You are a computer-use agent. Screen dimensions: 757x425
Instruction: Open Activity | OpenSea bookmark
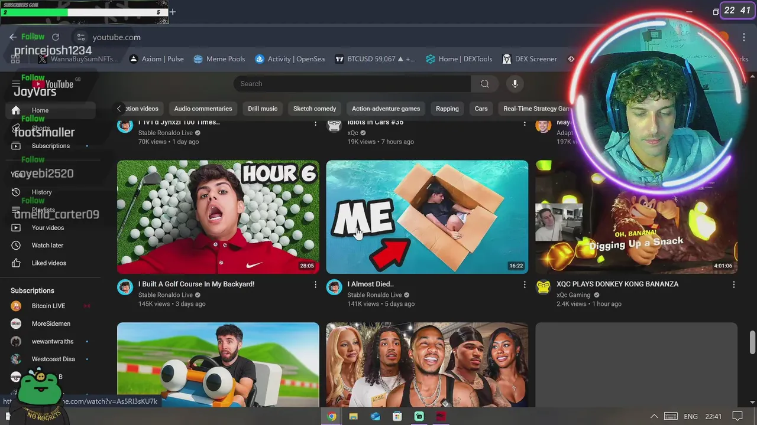coord(290,59)
